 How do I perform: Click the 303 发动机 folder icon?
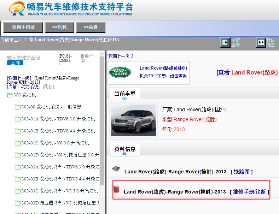point(10,95)
